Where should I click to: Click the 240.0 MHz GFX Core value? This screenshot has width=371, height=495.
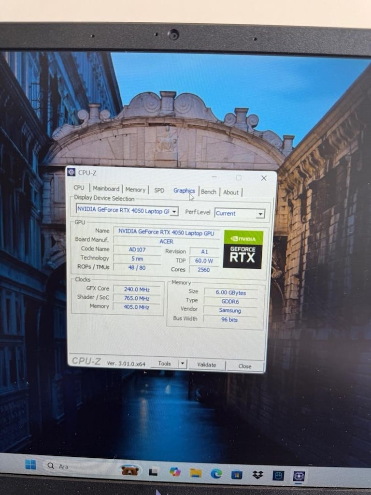point(137,289)
